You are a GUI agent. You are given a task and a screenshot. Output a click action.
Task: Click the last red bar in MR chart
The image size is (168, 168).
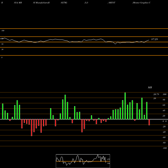pyautogui.click(x=149, y=122)
